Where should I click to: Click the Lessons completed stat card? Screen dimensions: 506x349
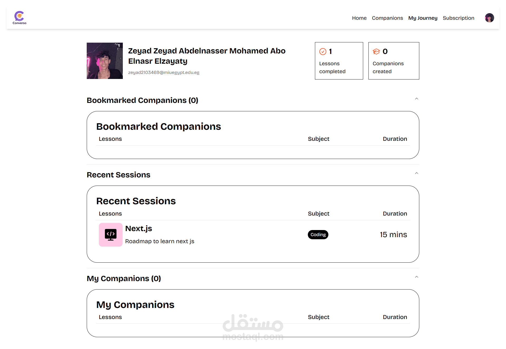point(339,61)
